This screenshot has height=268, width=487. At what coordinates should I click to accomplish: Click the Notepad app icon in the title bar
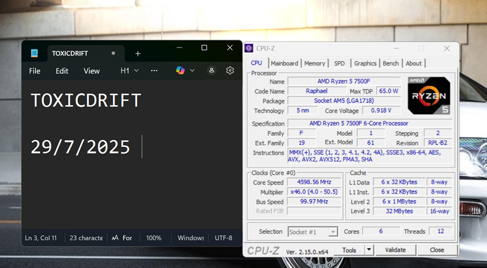(x=35, y=53)
